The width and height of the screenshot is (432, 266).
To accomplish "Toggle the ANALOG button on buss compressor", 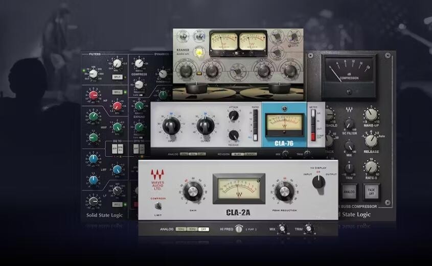I will (x=349, y=192).
